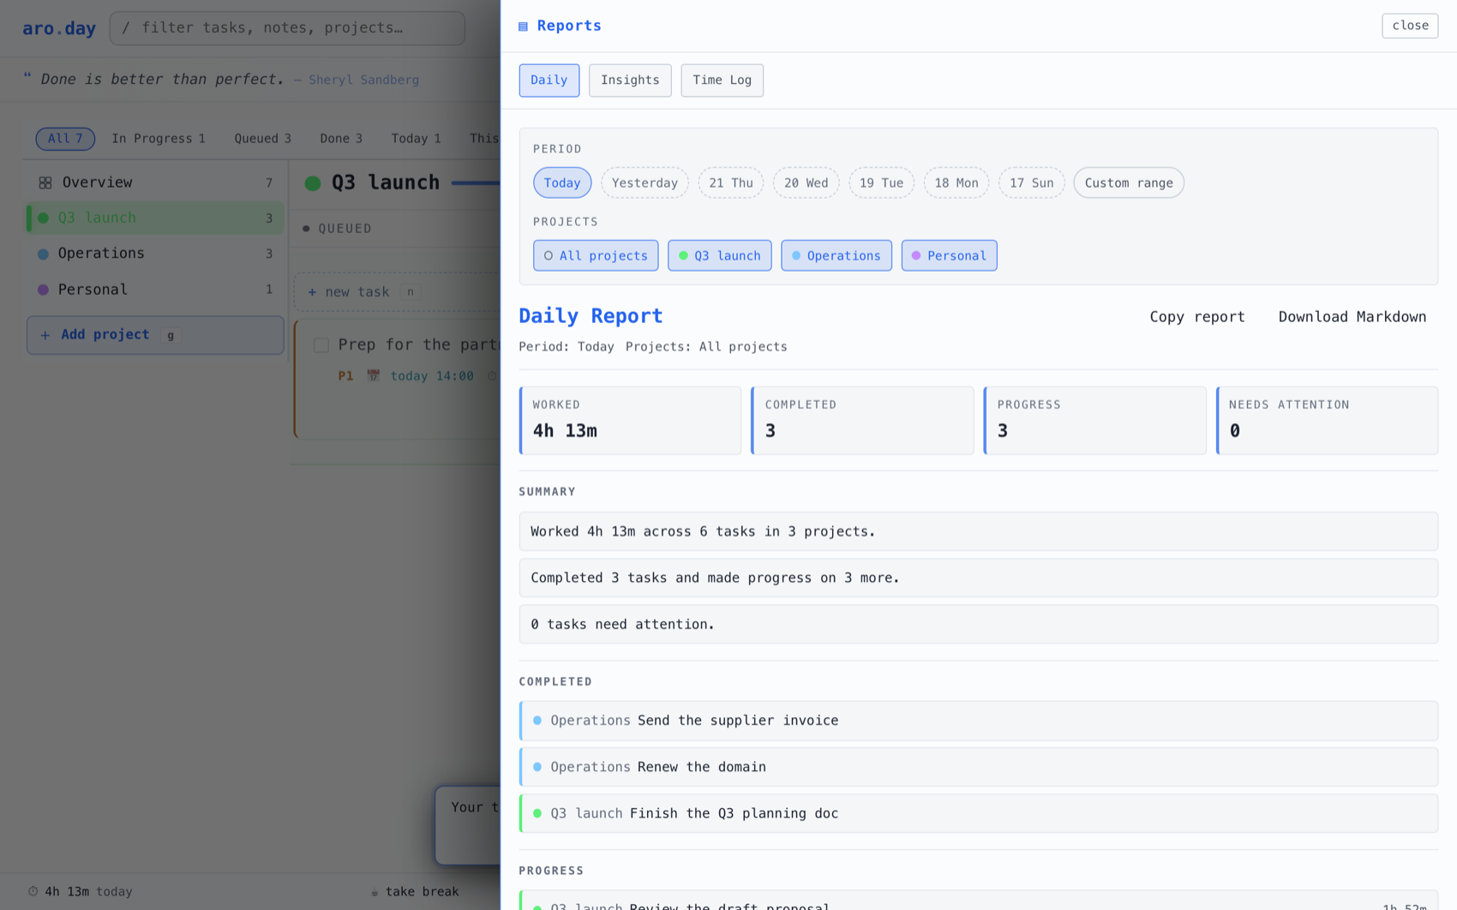
Task: Click the plus icon in new task
Action: pyautogui.click(x=312, y=292)
